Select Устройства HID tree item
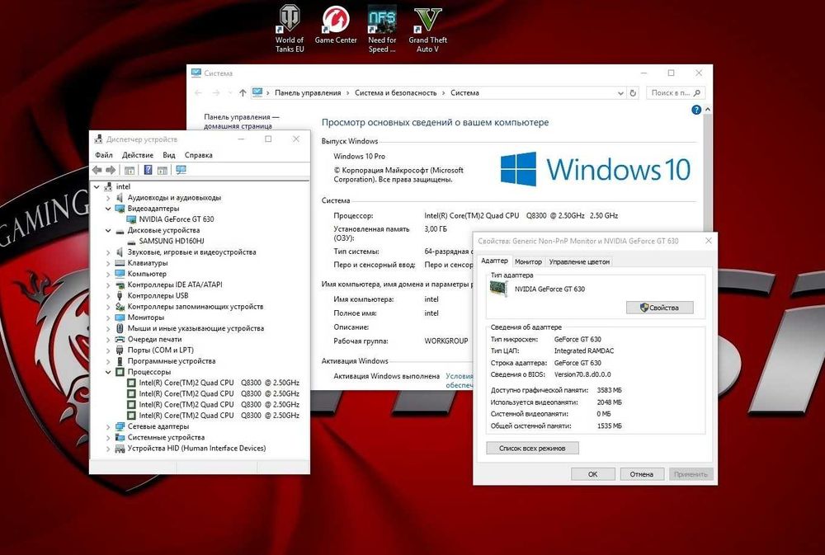Screen dimensions: 825x555 pyautogui.click(x=196, y=449)
